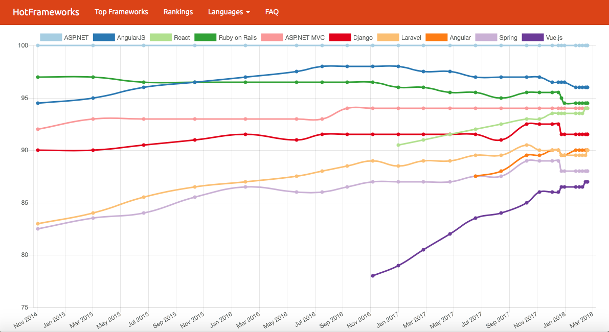Click the 100 y-axis label

tap(23, 46)
